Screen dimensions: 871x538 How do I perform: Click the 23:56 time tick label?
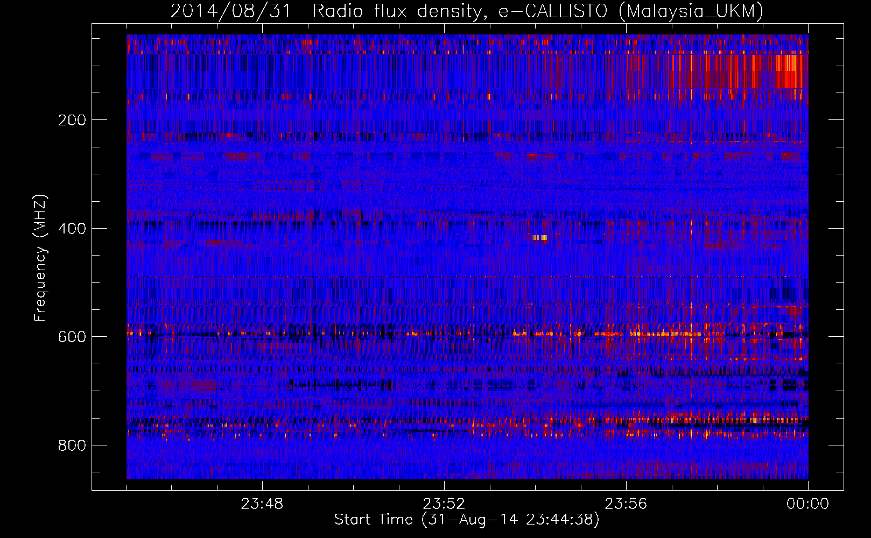626,504
